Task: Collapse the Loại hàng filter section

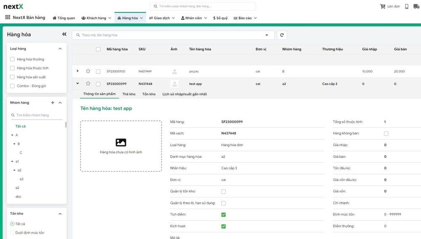Action: pyautogui.click(x=60, y=49)
